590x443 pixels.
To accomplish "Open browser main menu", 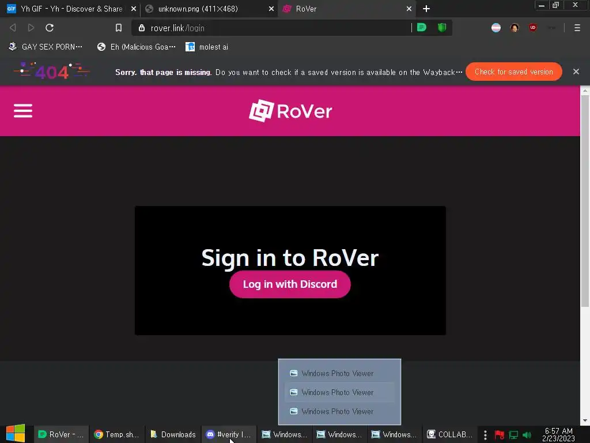I will [x=577, y=28].
